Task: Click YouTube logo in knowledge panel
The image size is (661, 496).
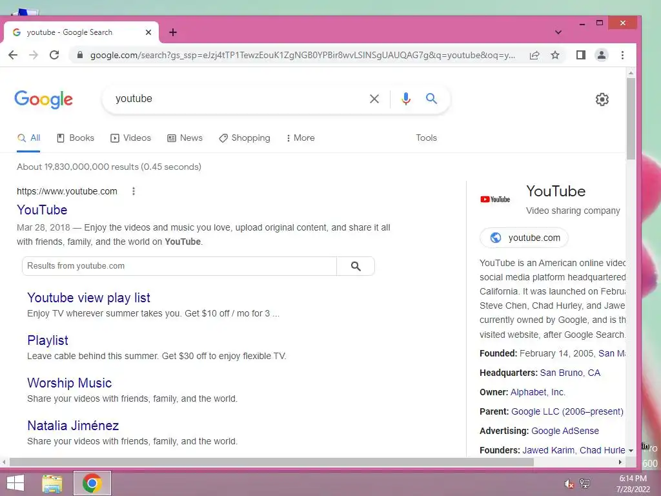Action: 495,200
